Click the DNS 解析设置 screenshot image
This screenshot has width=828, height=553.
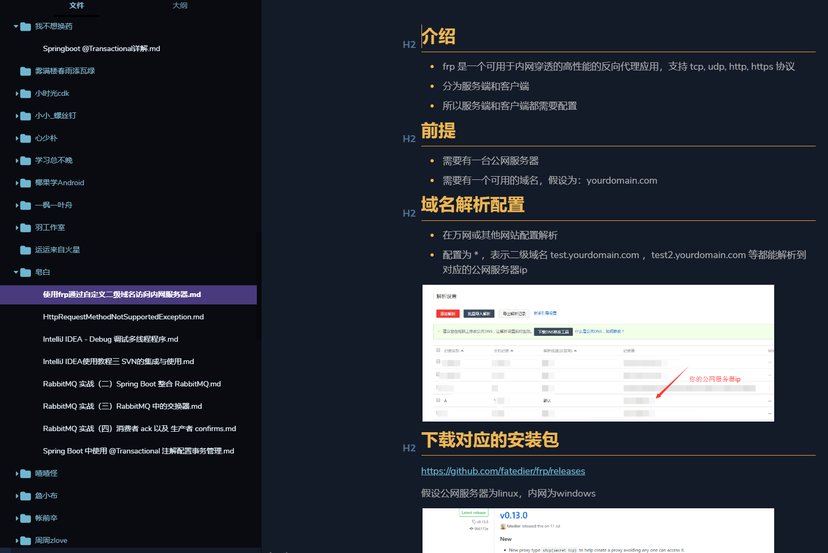[x=598, y=353]
